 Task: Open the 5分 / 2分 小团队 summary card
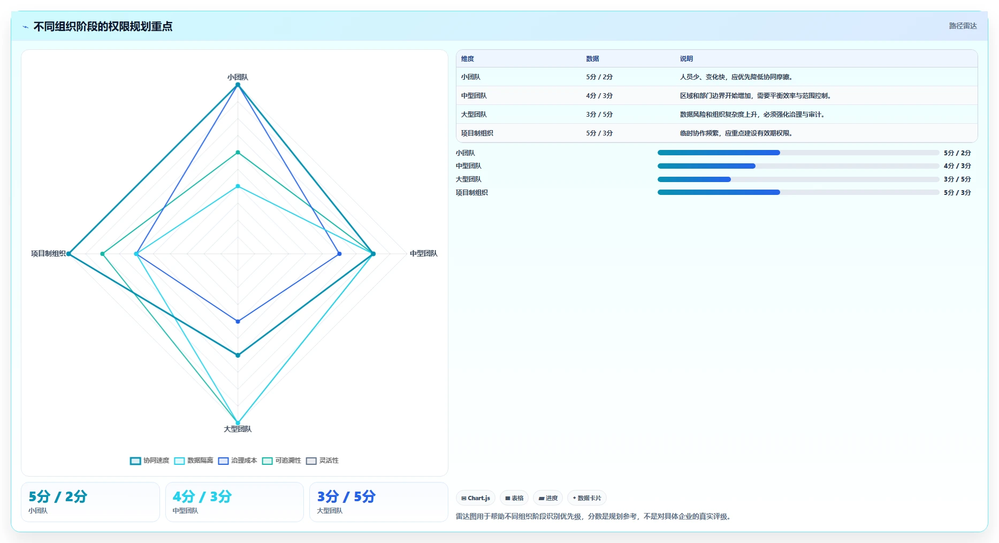[90, 502]
